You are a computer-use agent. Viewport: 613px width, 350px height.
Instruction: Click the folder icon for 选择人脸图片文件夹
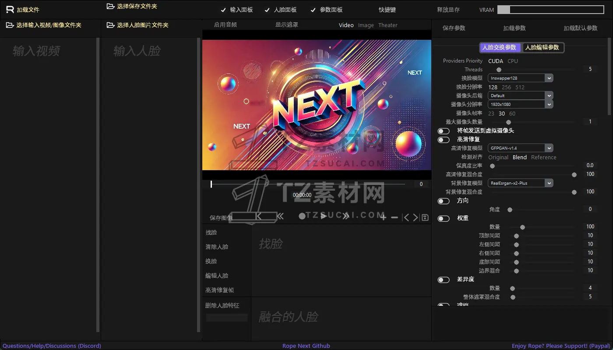tap(110, 25)
